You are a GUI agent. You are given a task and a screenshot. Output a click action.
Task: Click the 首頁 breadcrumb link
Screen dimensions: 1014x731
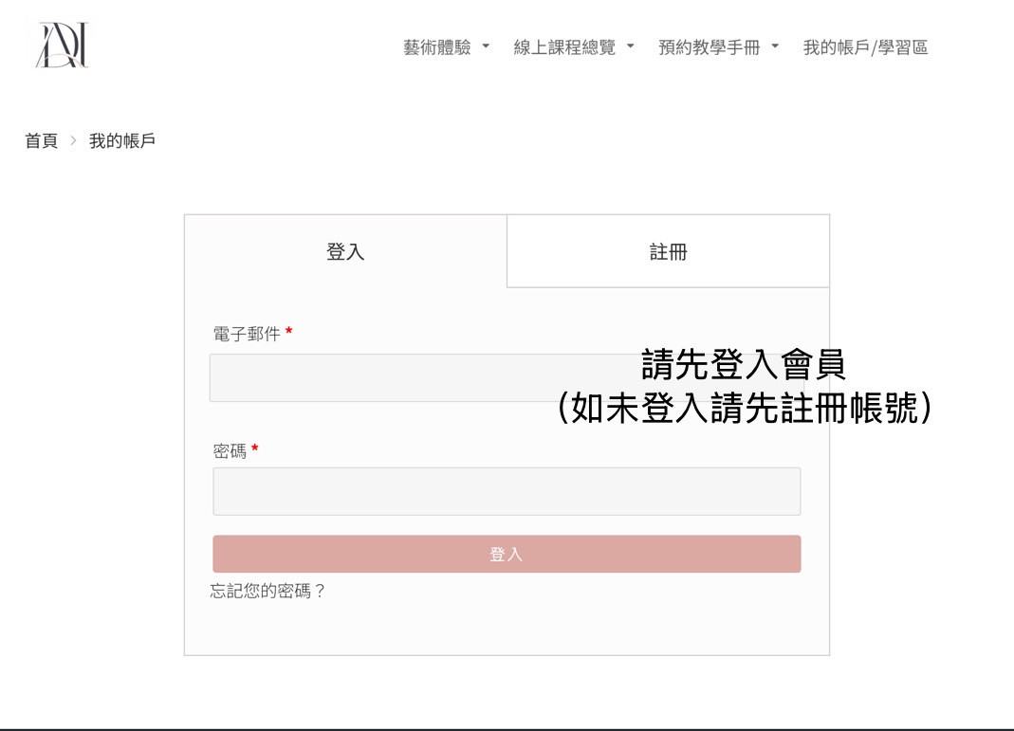[41, 141]
